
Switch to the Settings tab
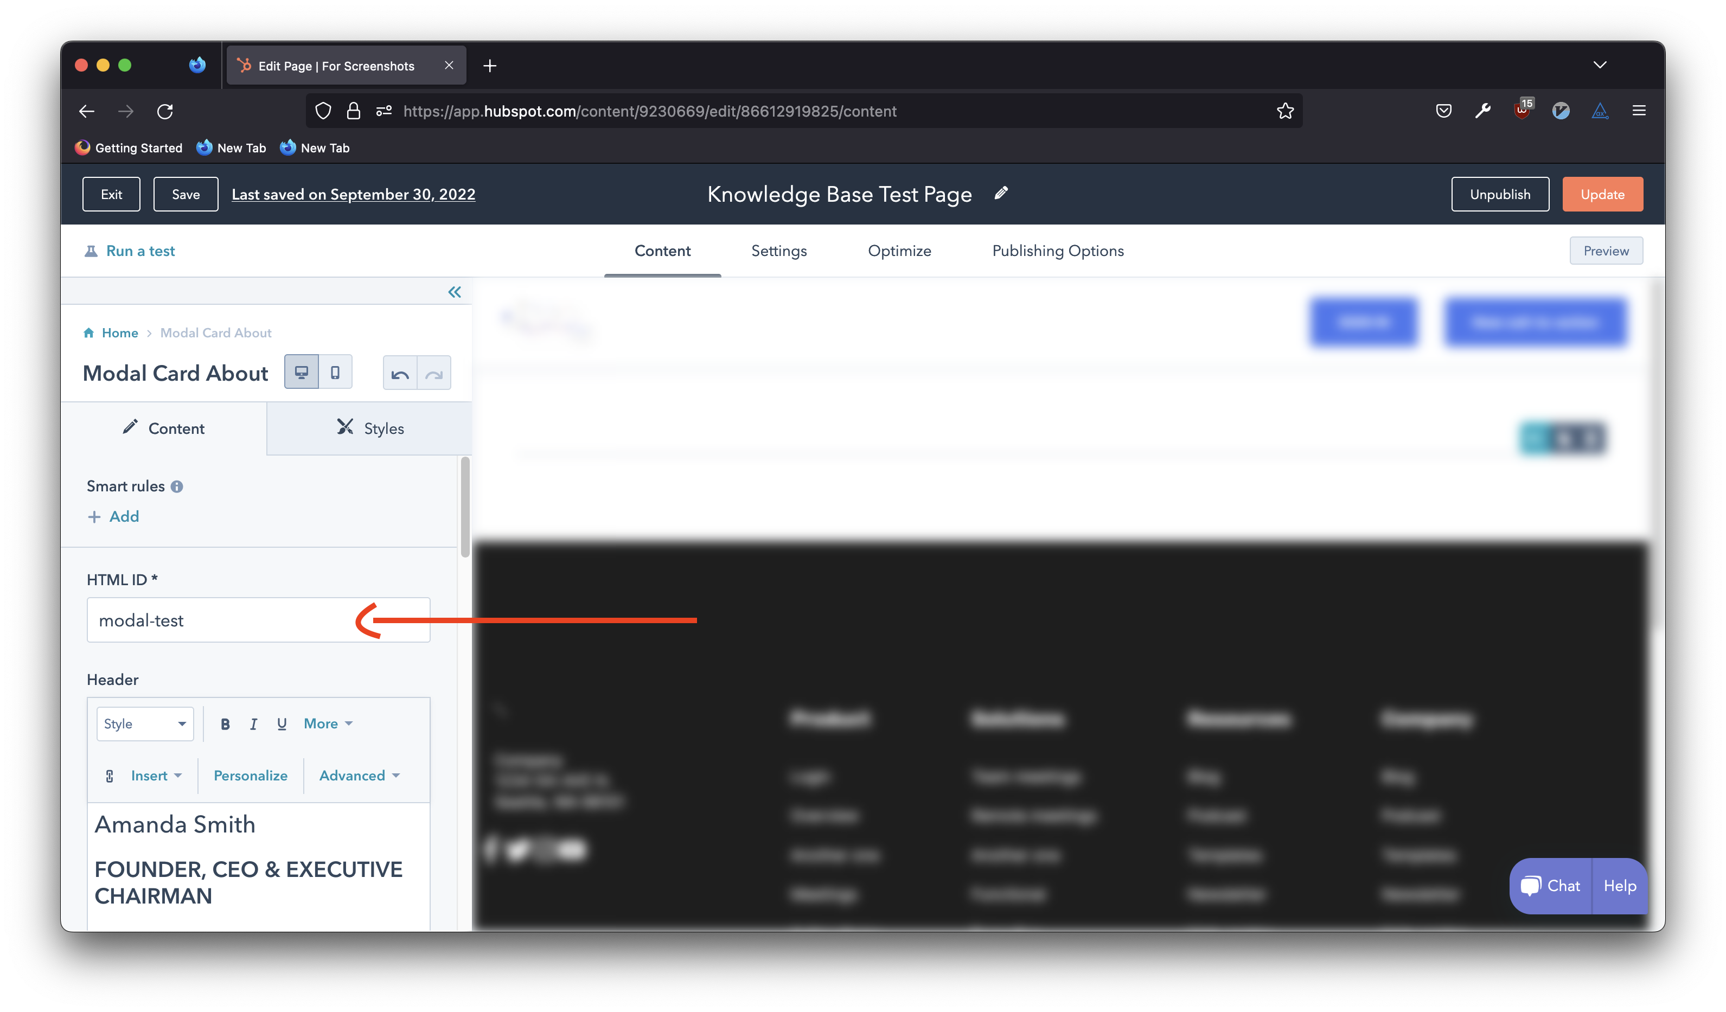tap(779, 251)
